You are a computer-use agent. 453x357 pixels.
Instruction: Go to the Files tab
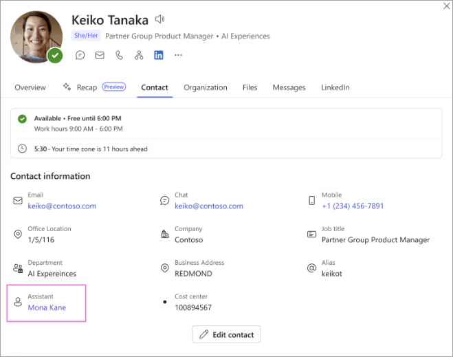pyautogui.click(x=250, y=87)
